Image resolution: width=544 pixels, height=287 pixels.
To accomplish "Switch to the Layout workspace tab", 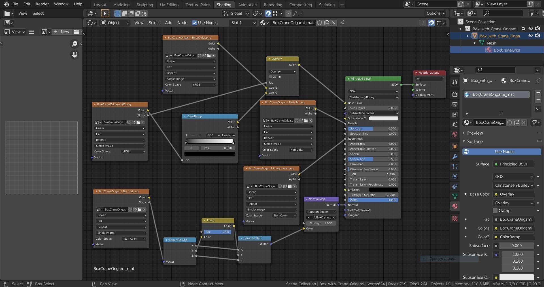I will point(100,5).
